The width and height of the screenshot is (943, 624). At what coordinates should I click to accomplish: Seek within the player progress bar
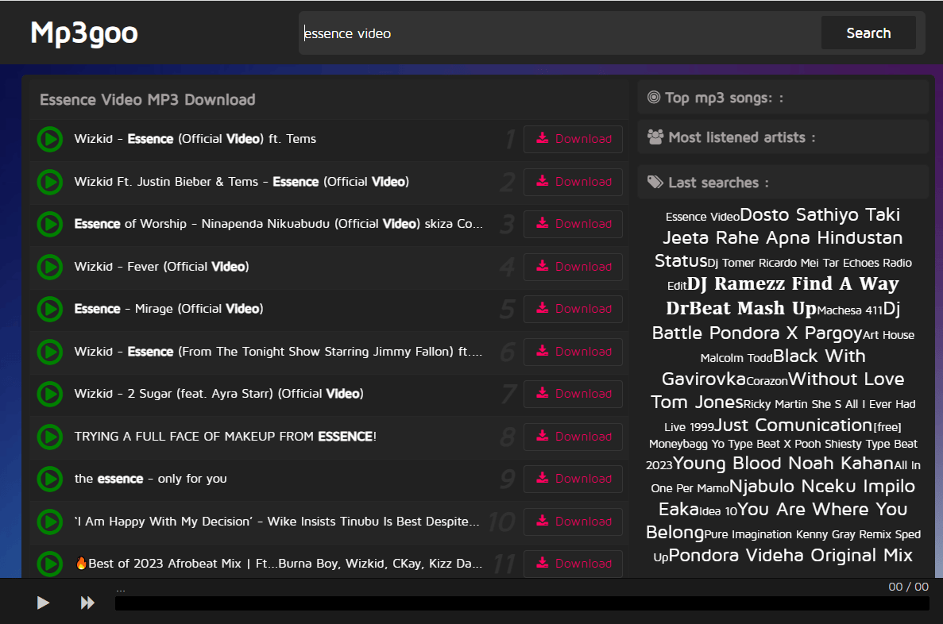(522, 603)
